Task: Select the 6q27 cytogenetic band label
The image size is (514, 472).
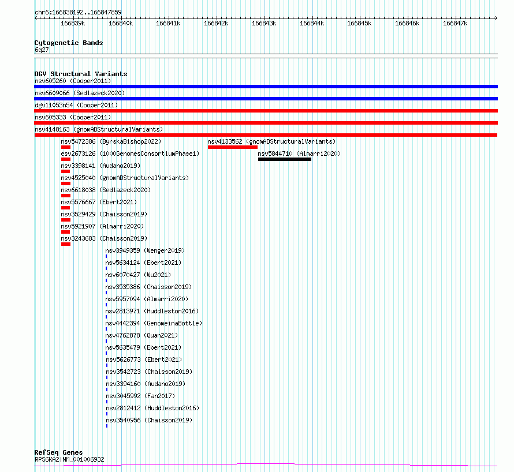Action: coord(42,50)
